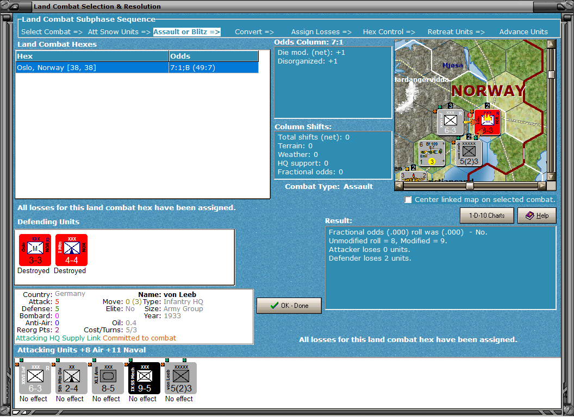
Task: Click the map horizontal scrollbar thumb
Action: tap(470, 186)
